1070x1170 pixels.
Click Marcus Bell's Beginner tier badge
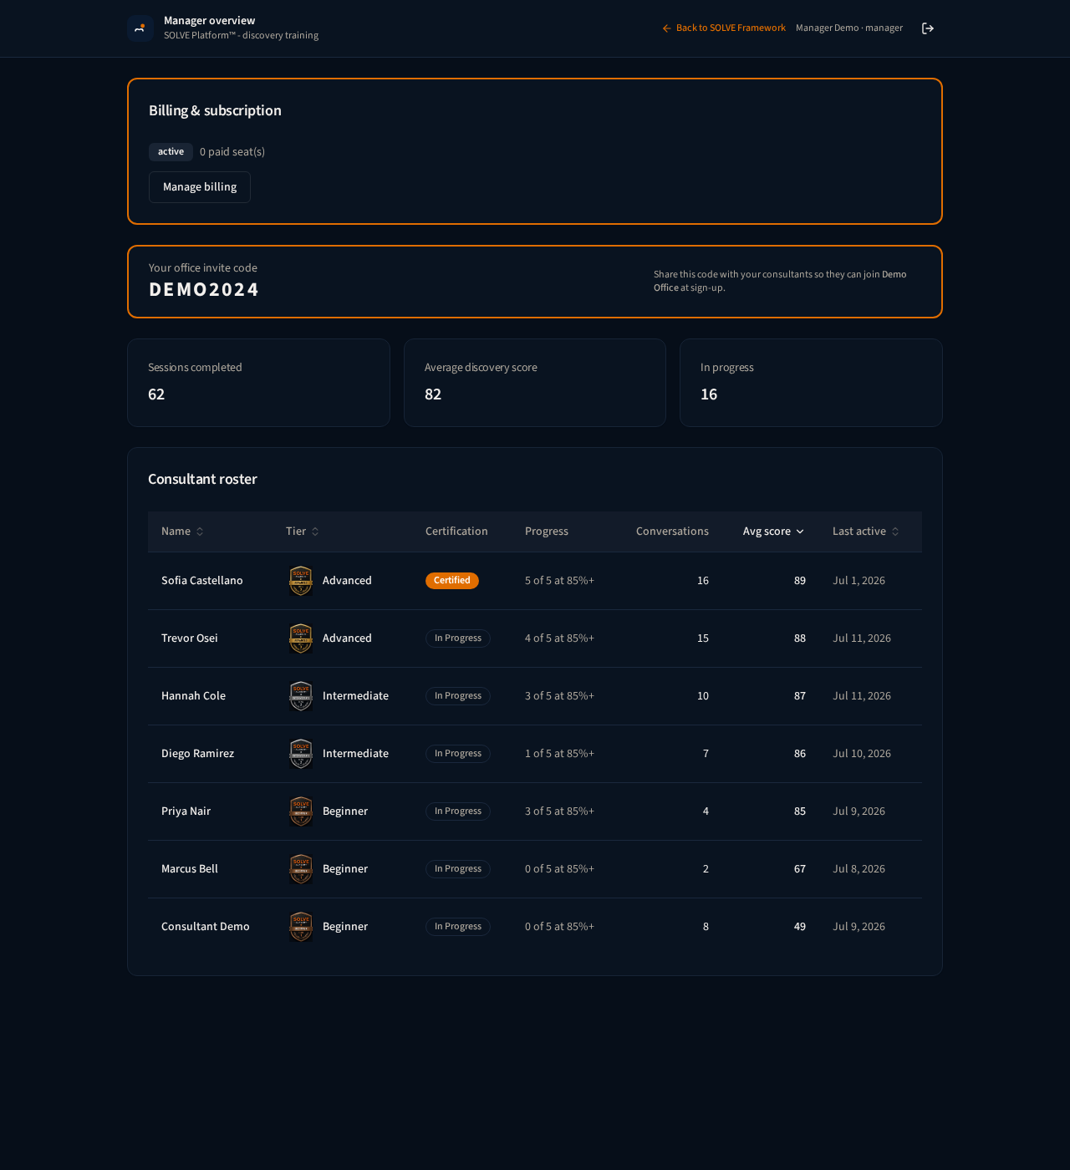click(301, 869)
